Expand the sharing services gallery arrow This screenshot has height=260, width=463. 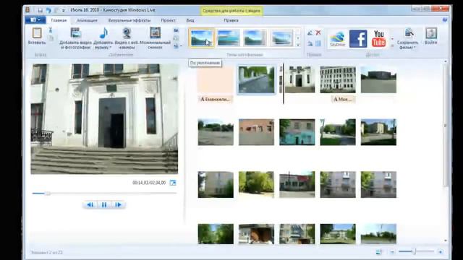(x=392, y=45)
